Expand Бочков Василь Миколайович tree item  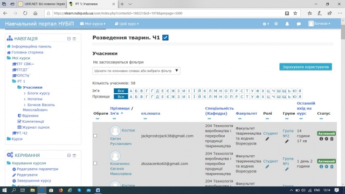pyautogui.click(x=24, y=105)
